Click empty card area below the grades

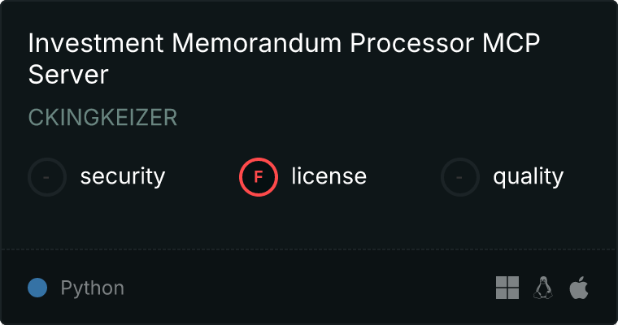(309, 223)
